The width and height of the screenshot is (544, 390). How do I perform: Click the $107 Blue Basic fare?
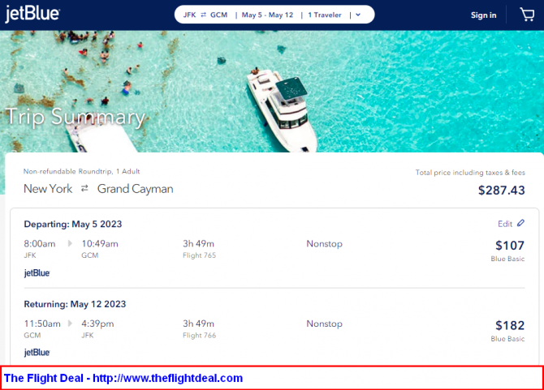click(510, 246)
